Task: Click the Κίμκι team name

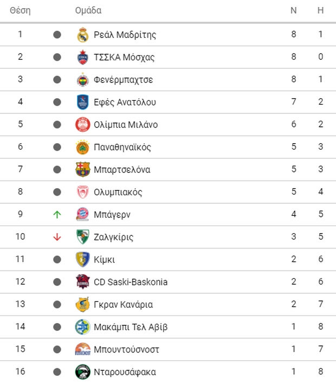Action: point(104,260)
